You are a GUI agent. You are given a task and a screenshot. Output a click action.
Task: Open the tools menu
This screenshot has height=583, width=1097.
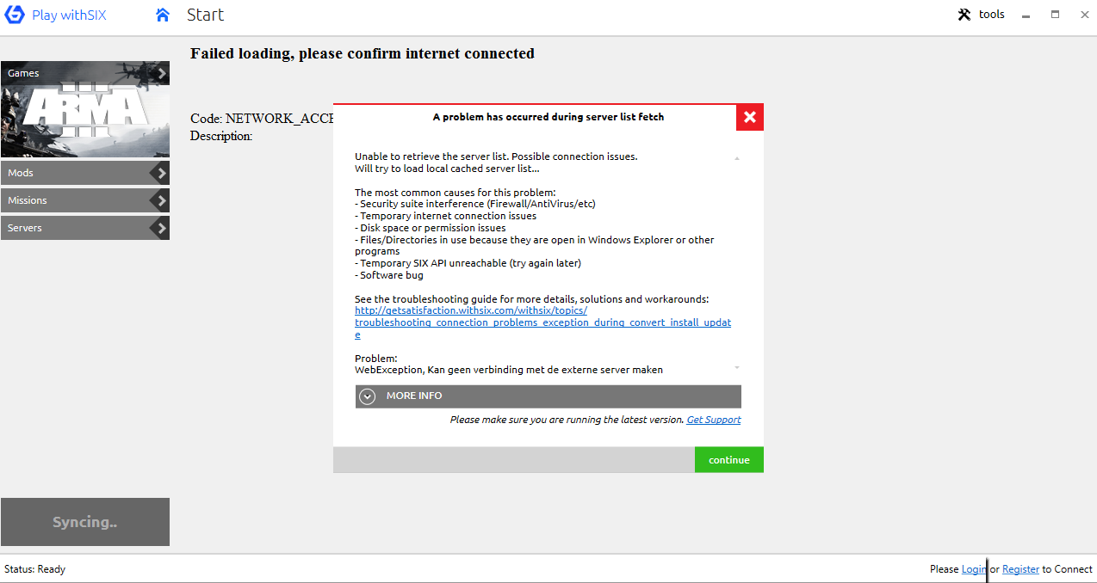[981, 15]
